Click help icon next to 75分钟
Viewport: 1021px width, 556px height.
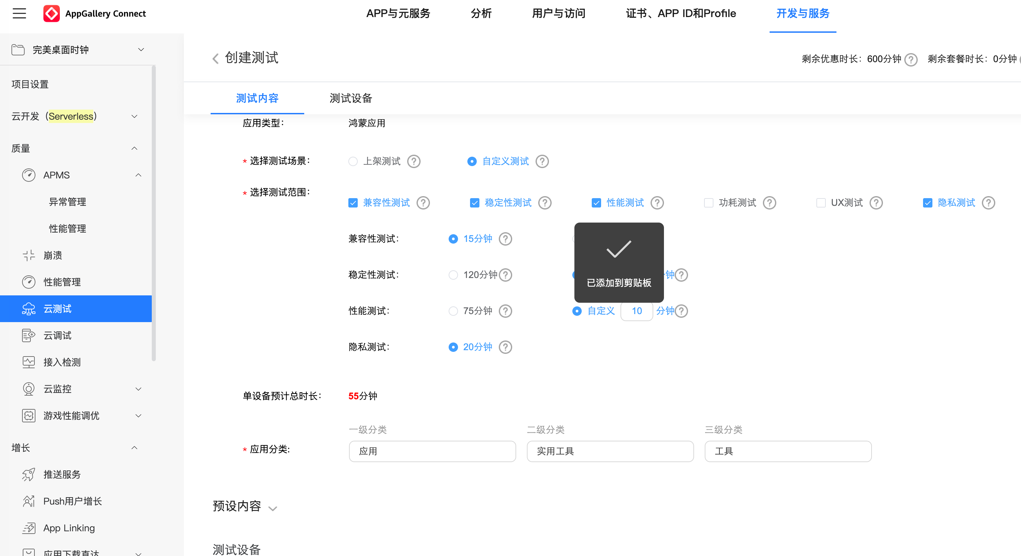click(505, 311)
